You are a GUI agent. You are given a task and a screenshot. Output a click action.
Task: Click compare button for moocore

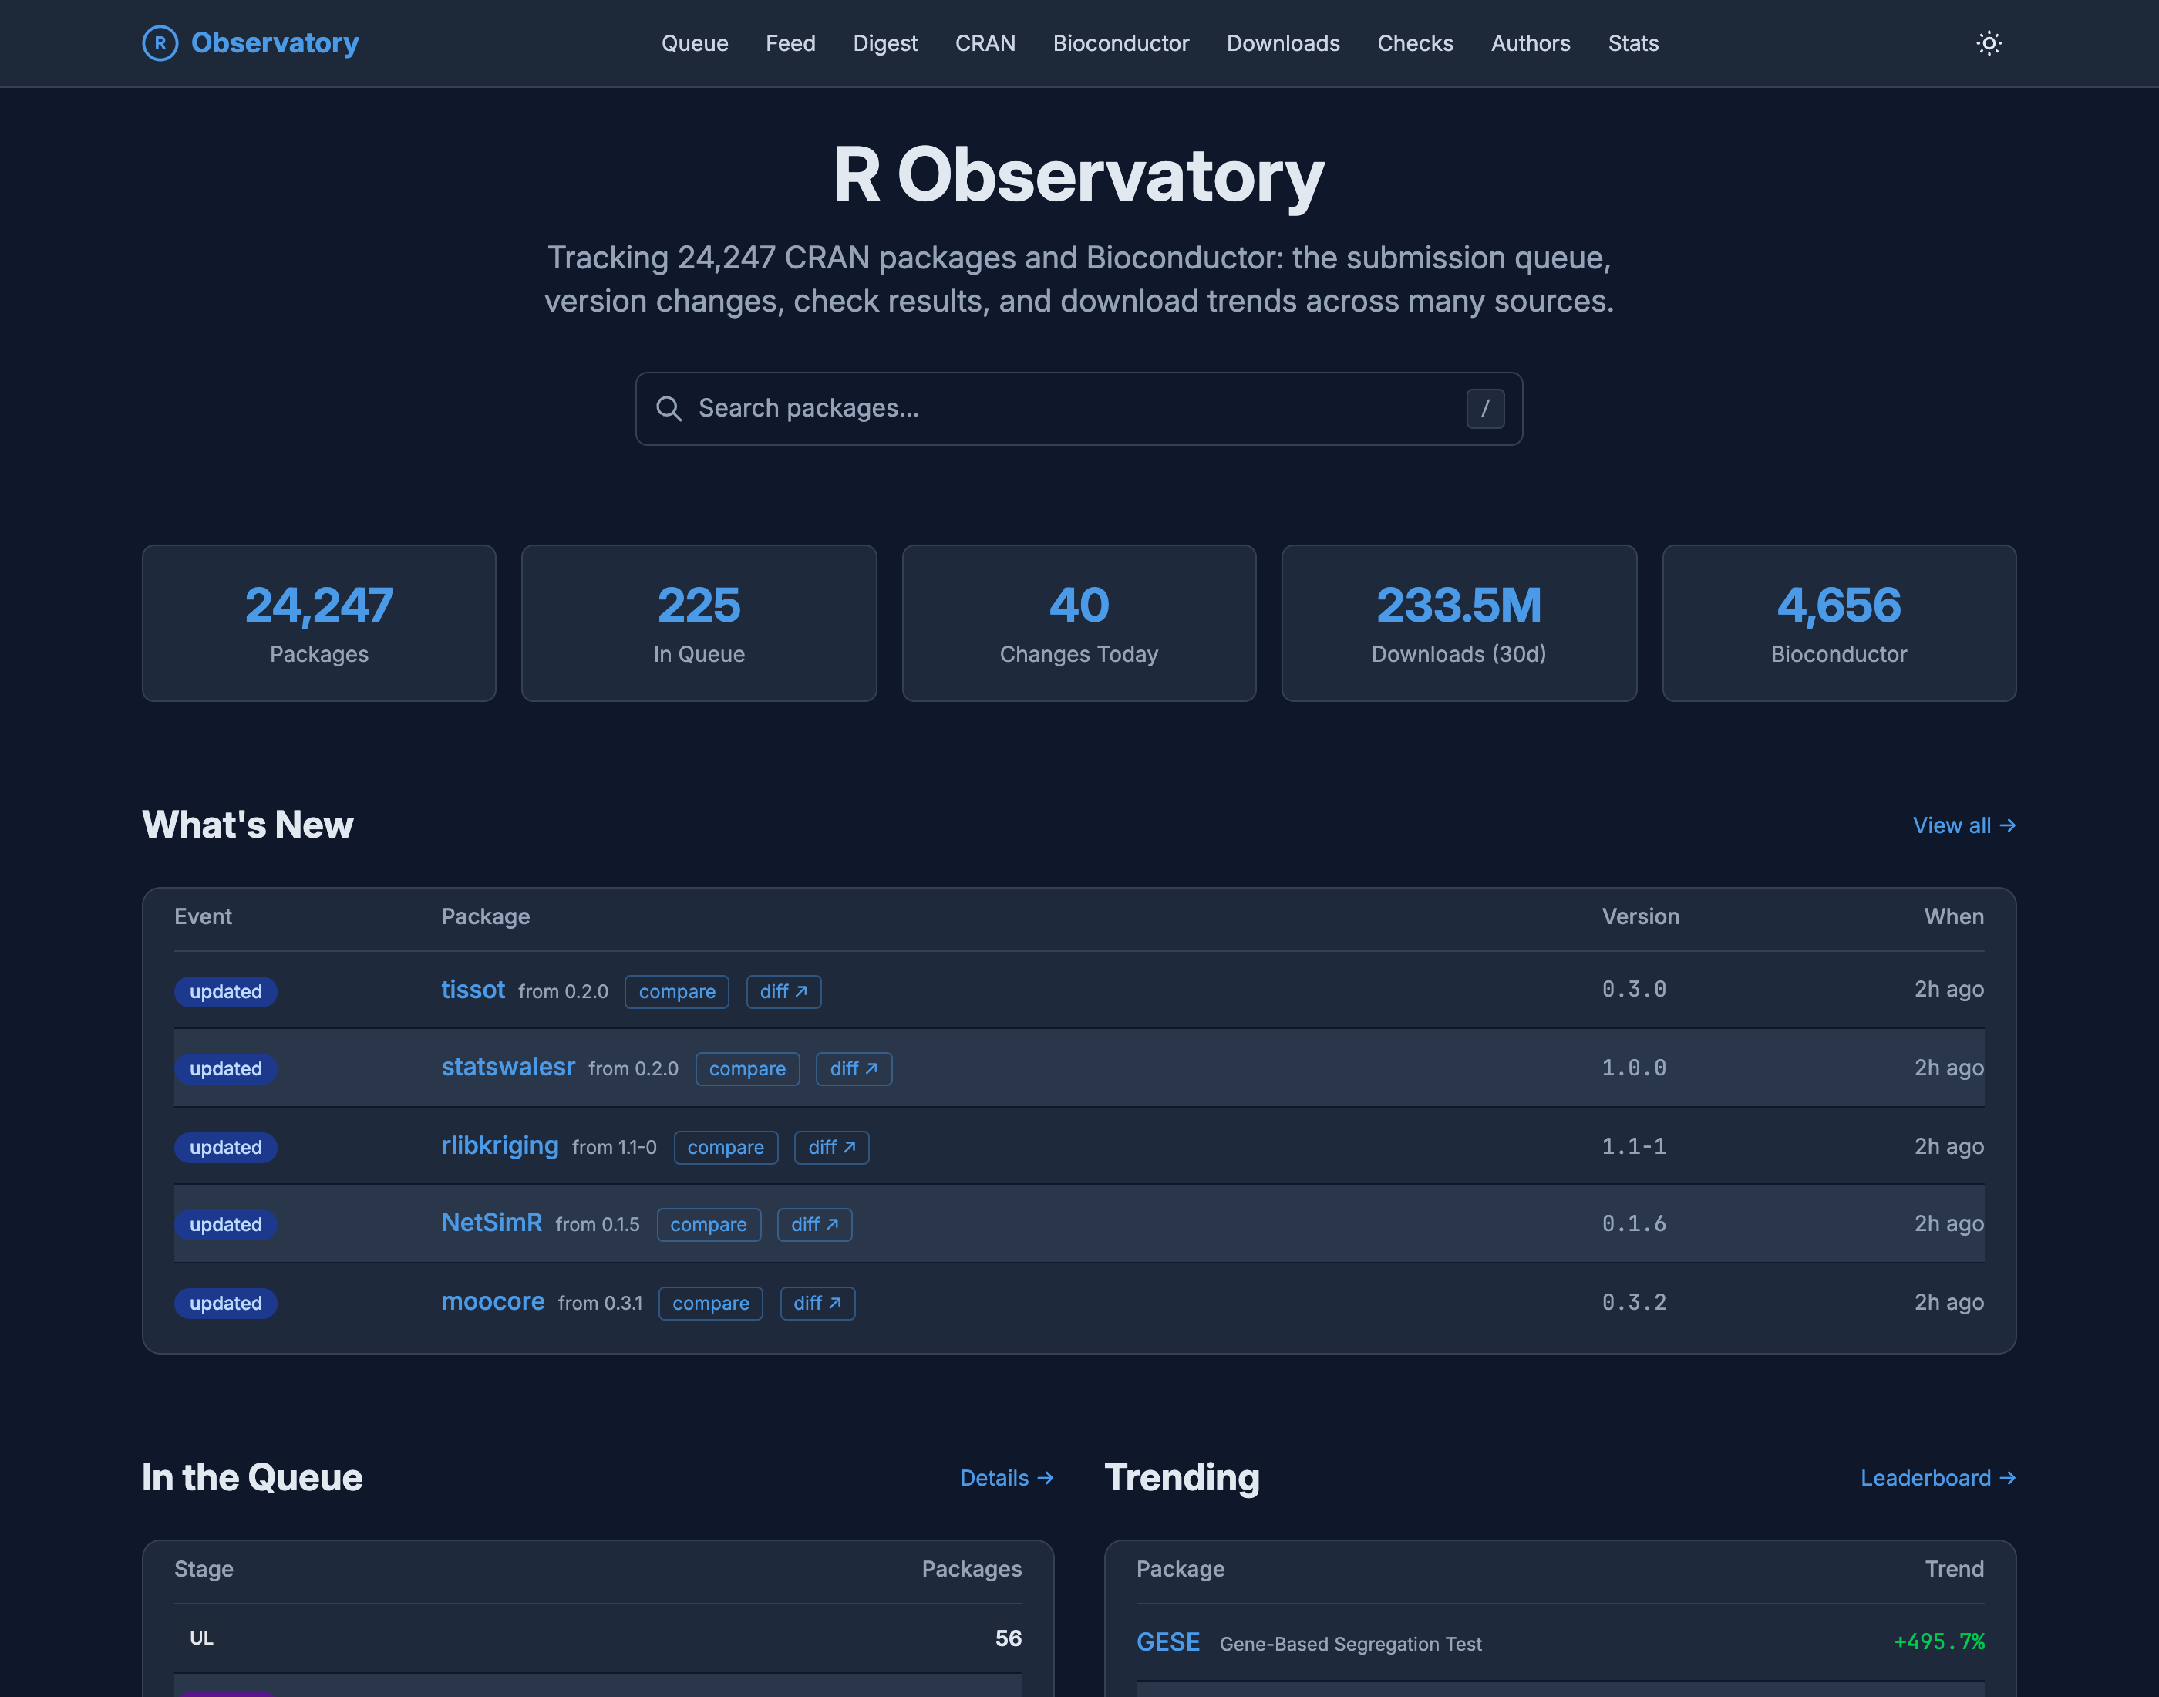(710, 1304)
